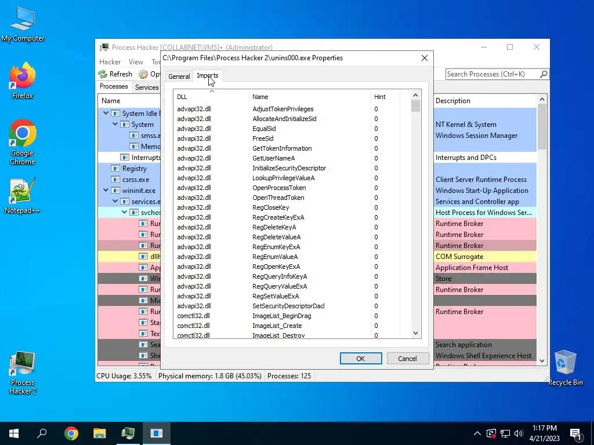Click the imports list scroll down arrow
This screenshot has width=594, height=445.
415,333
